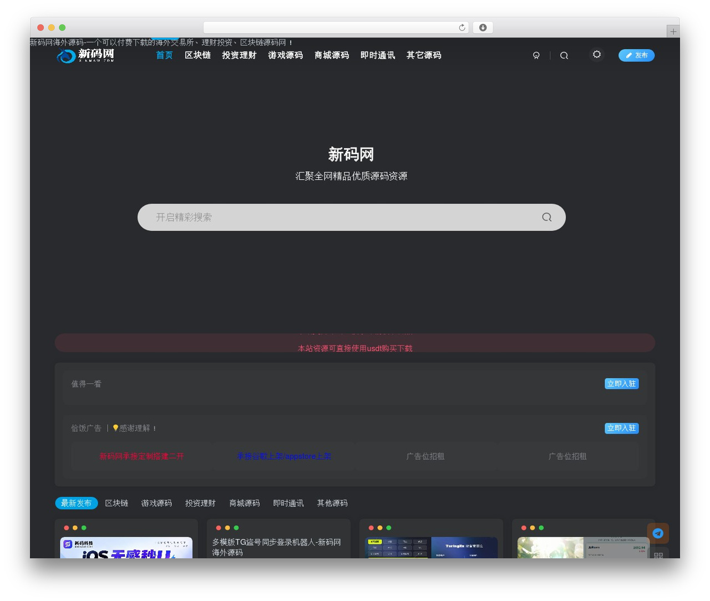
Task: Click 立即入驻 in 恰饭广告 row
Action: click(x=621, y=428)
